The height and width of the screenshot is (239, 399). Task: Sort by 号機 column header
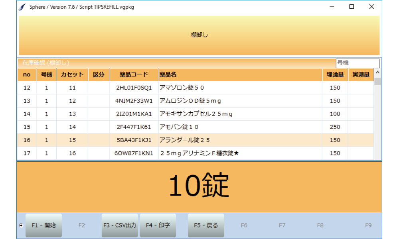coord(47,74)
